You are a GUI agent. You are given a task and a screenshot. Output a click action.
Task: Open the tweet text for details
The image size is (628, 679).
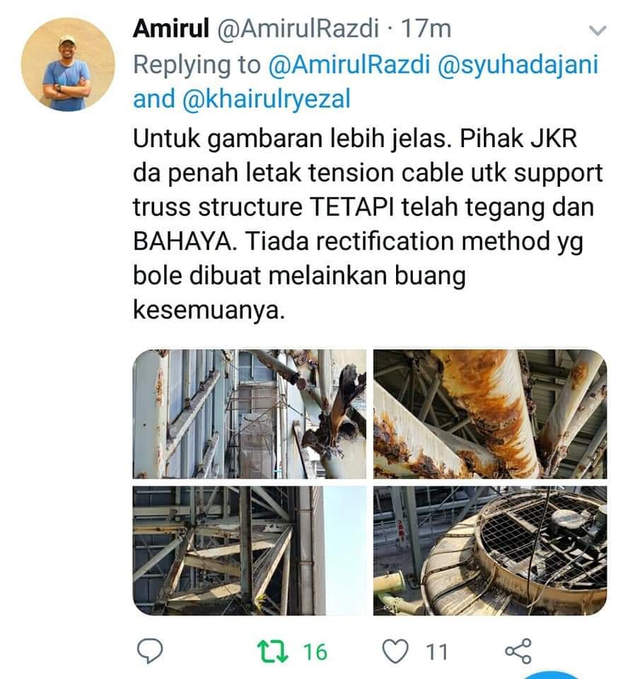click(368, 224)
